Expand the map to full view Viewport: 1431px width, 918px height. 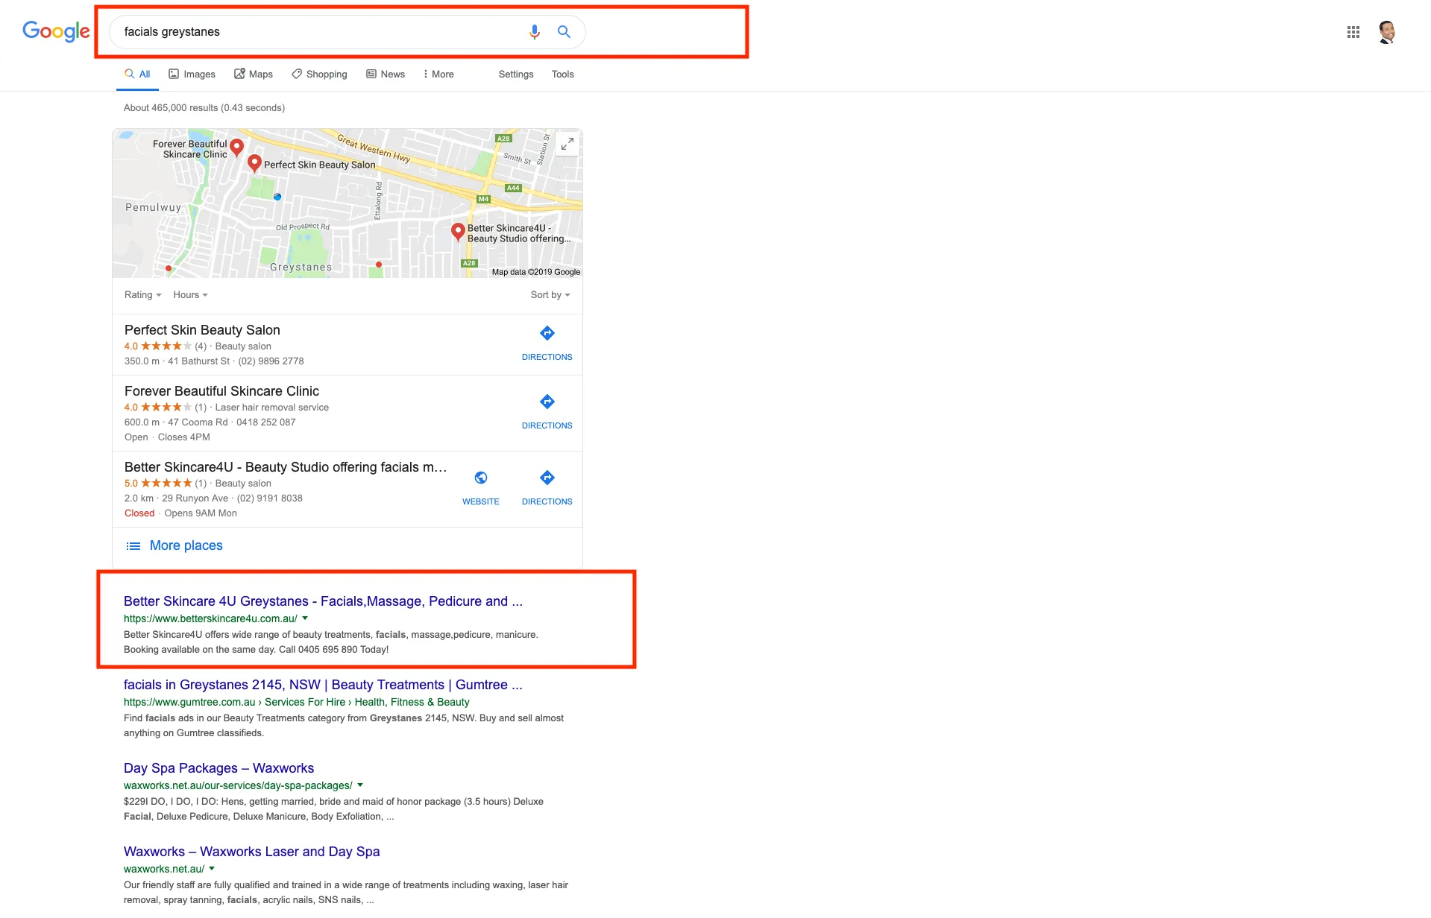point(567,144)
